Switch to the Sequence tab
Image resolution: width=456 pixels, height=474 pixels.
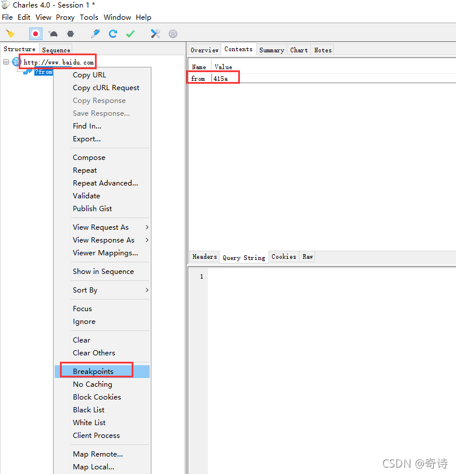[56, 50]
